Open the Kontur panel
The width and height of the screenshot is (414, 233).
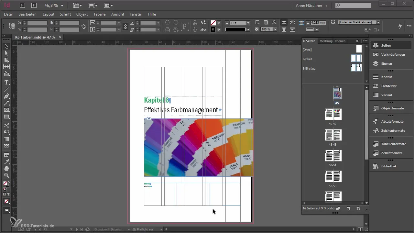tap(391, 77)
